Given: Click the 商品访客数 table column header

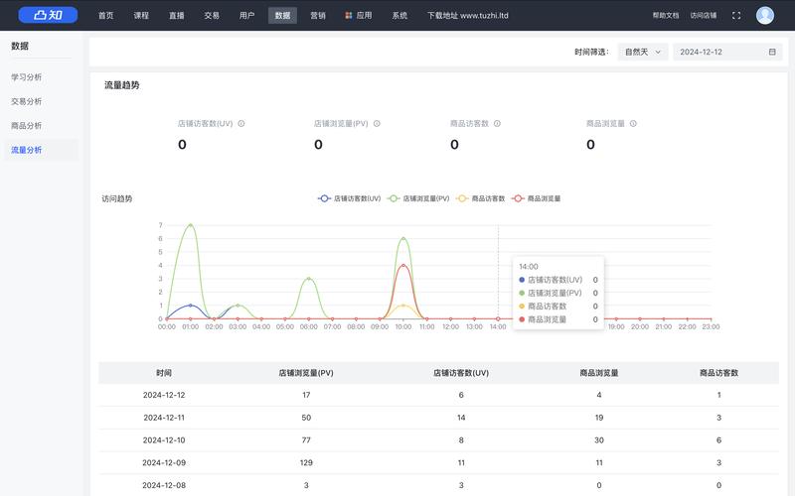Looking at the screenshot, I should point(718,373).
